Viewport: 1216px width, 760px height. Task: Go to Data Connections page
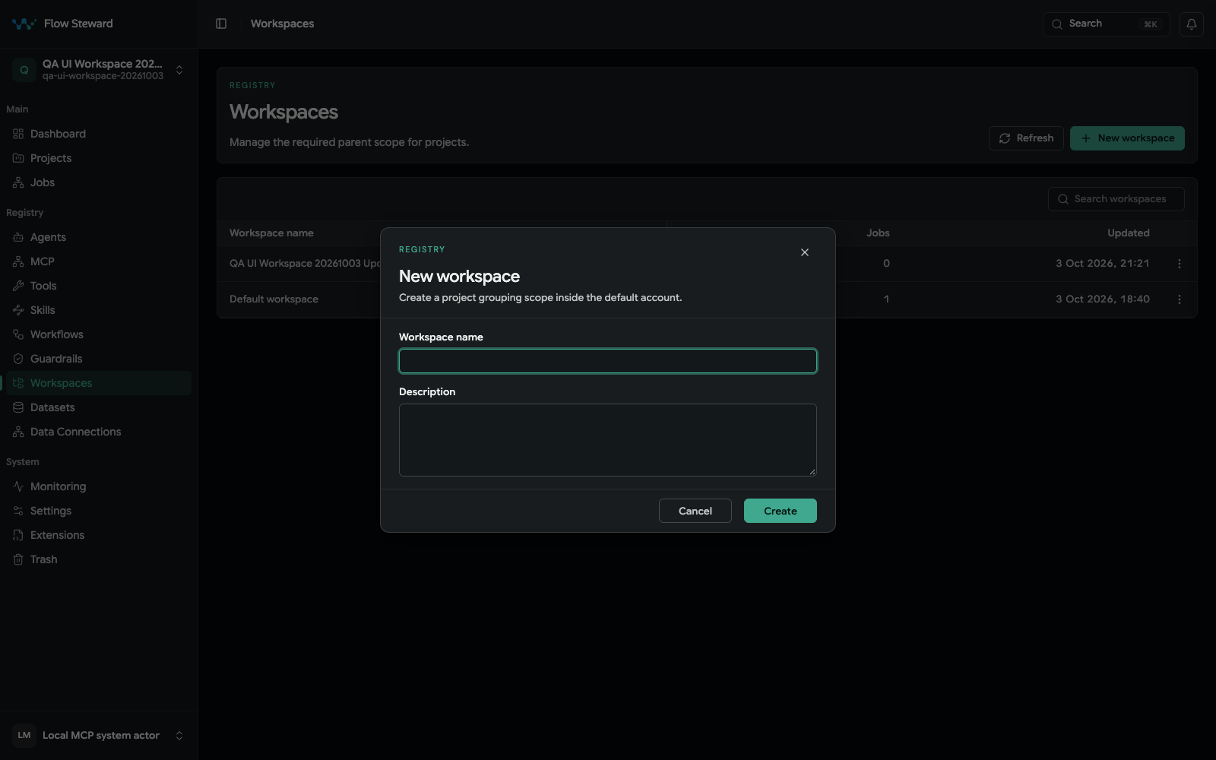click(x=99, y=432)
